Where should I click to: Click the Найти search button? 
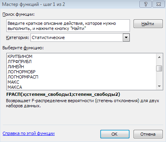pyautogui.click(x=148, y=24)
